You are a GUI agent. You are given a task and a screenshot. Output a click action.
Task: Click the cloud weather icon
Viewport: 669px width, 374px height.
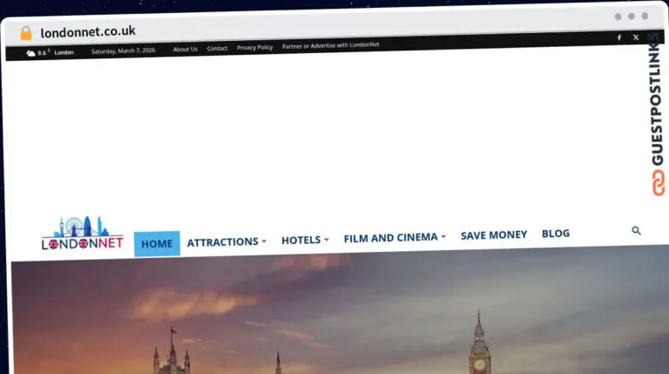point(30,53)
